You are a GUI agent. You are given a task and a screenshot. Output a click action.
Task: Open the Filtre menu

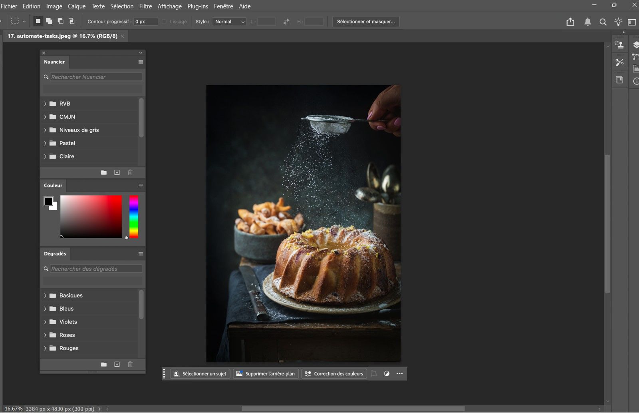(x=145, y=6)
